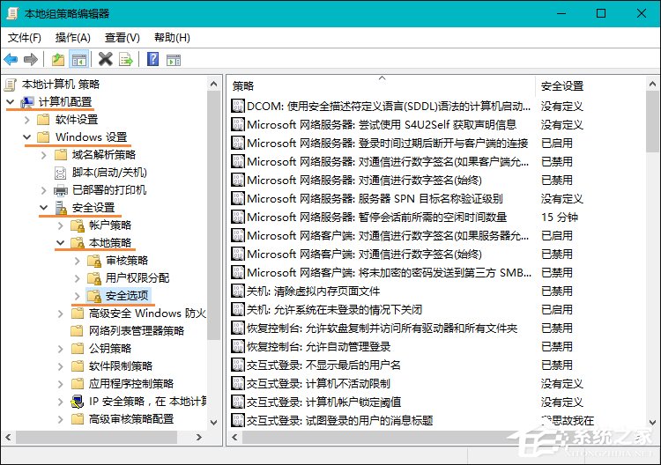Click the Back arrow toolbar icon
This screenshot has width=661, height=465.
coord(11,60)
